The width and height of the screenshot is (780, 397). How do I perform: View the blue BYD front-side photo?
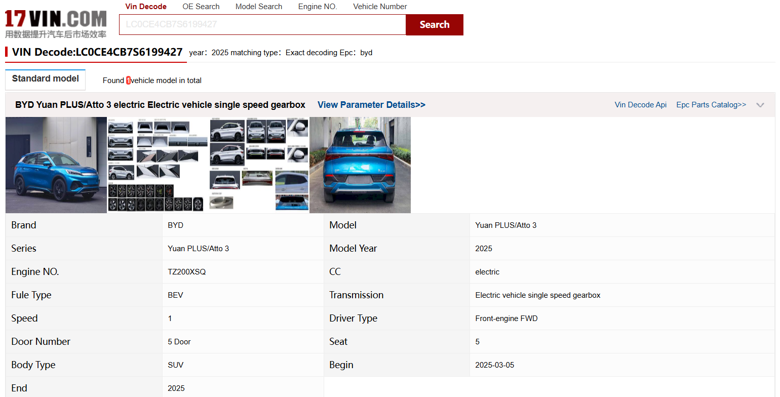(56, 165)
